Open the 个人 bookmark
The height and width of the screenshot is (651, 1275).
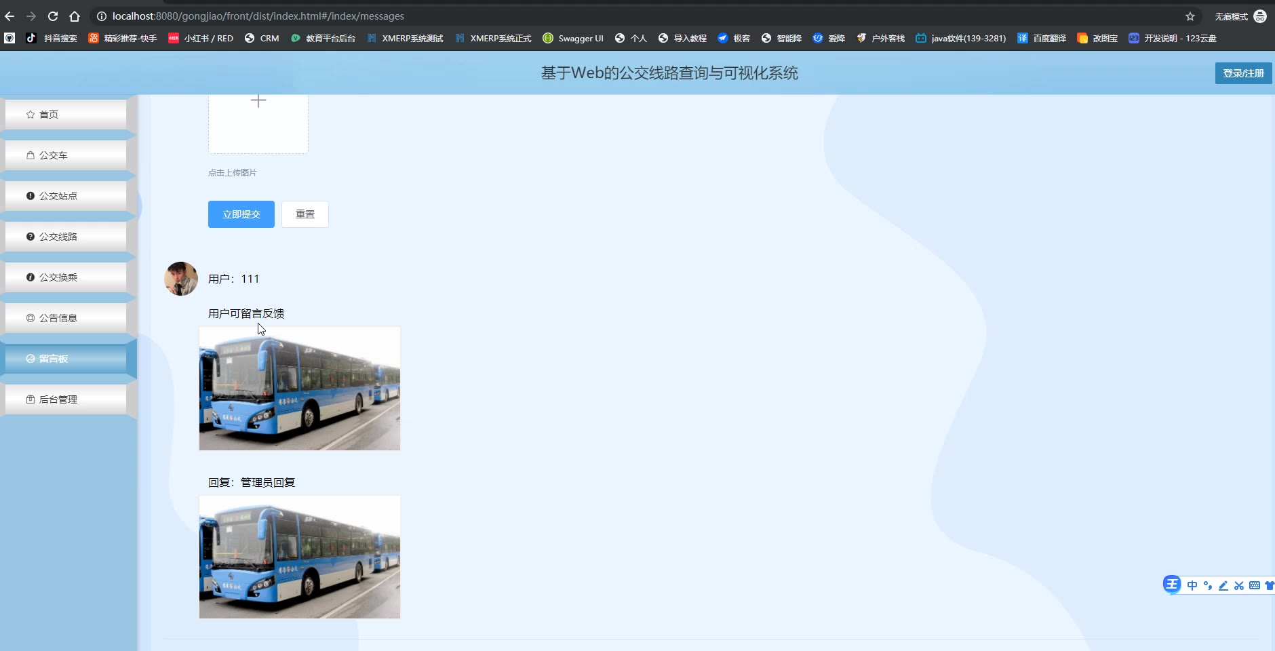(631, 38)
